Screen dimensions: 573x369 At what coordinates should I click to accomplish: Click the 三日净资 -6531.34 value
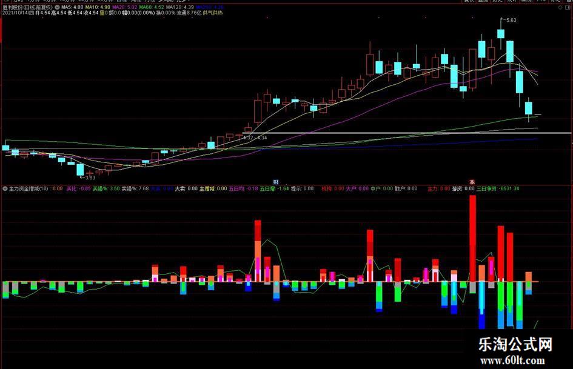point(498,189)
